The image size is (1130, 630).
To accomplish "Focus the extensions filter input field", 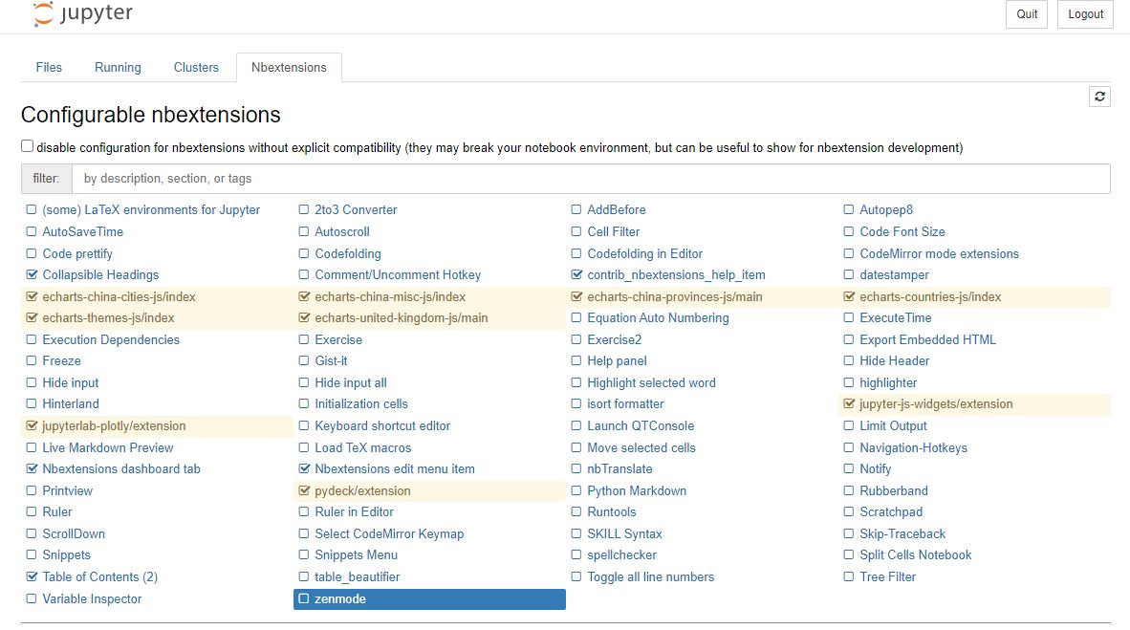I will [590, 179].
